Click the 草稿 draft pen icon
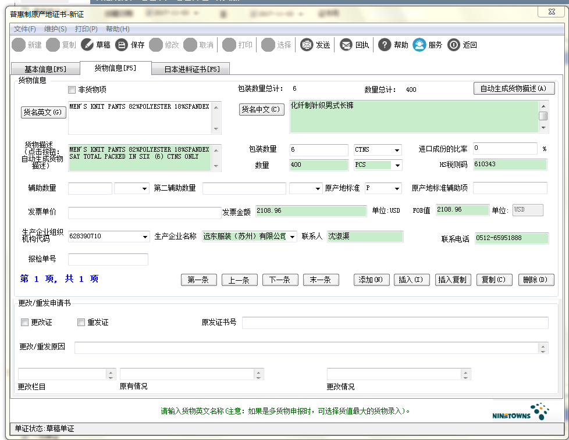The width and height of the screenshot is (569, 440). click(87, 45)
